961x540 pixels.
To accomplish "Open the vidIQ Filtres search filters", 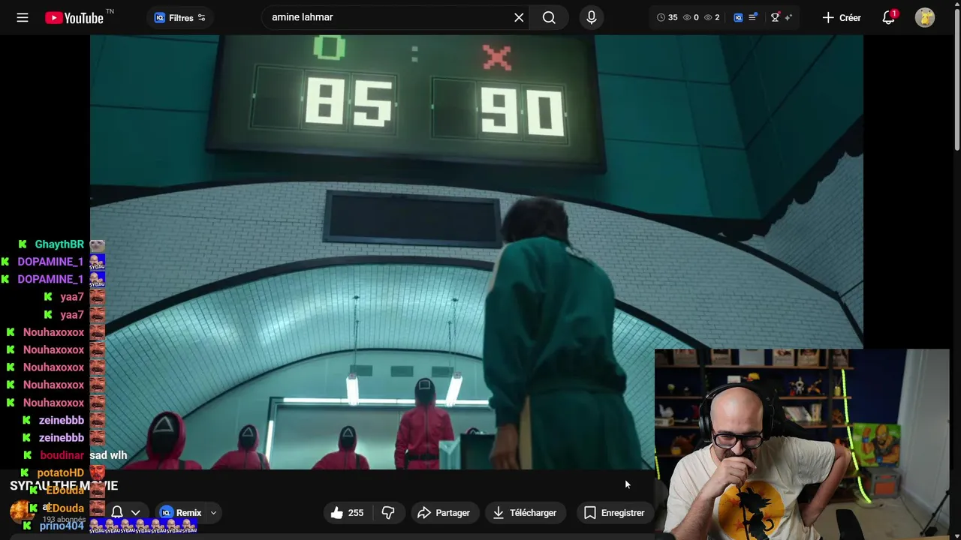I will coord(180,17).
